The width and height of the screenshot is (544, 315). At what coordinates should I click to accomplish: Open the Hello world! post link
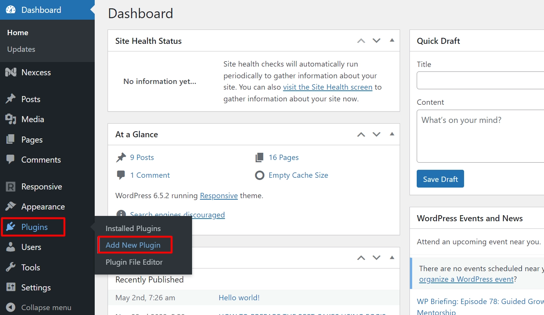(239, 298)
